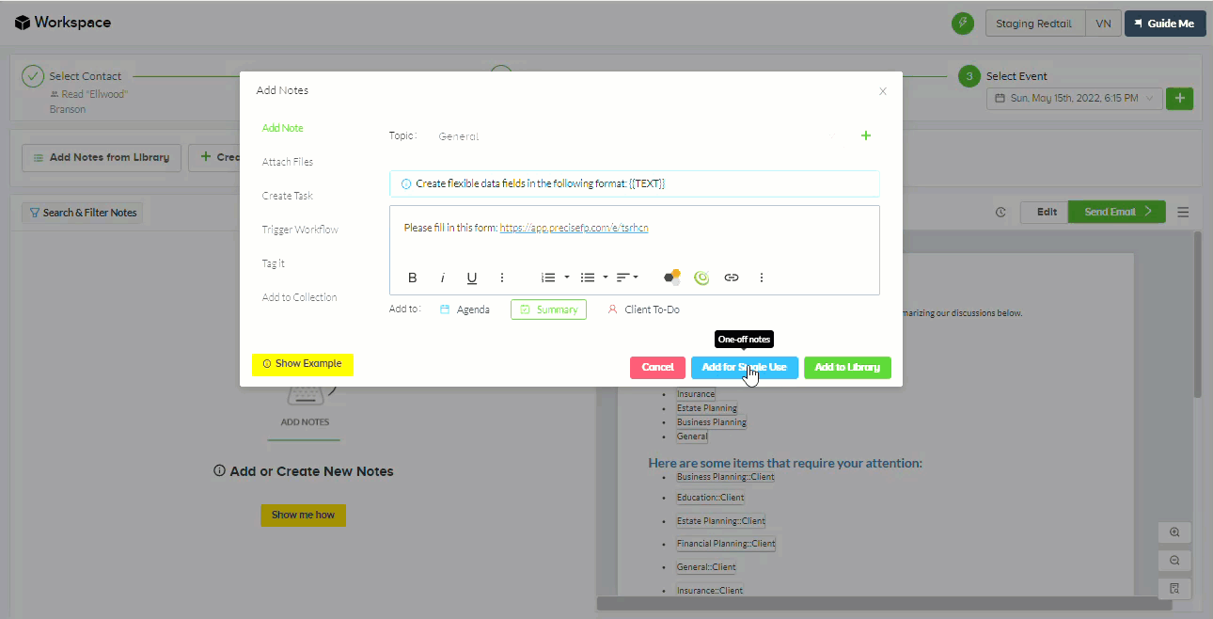This screenshot has width=1213, height=619.
Task: Switch to Attach Files section
Action: [x=287, y=162]
